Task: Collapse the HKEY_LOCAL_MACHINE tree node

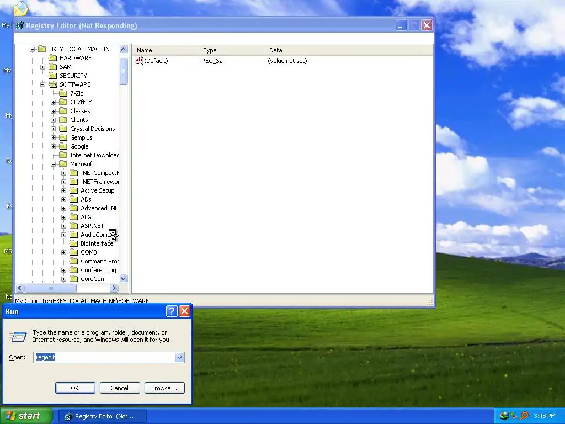Action: (32, 49)
